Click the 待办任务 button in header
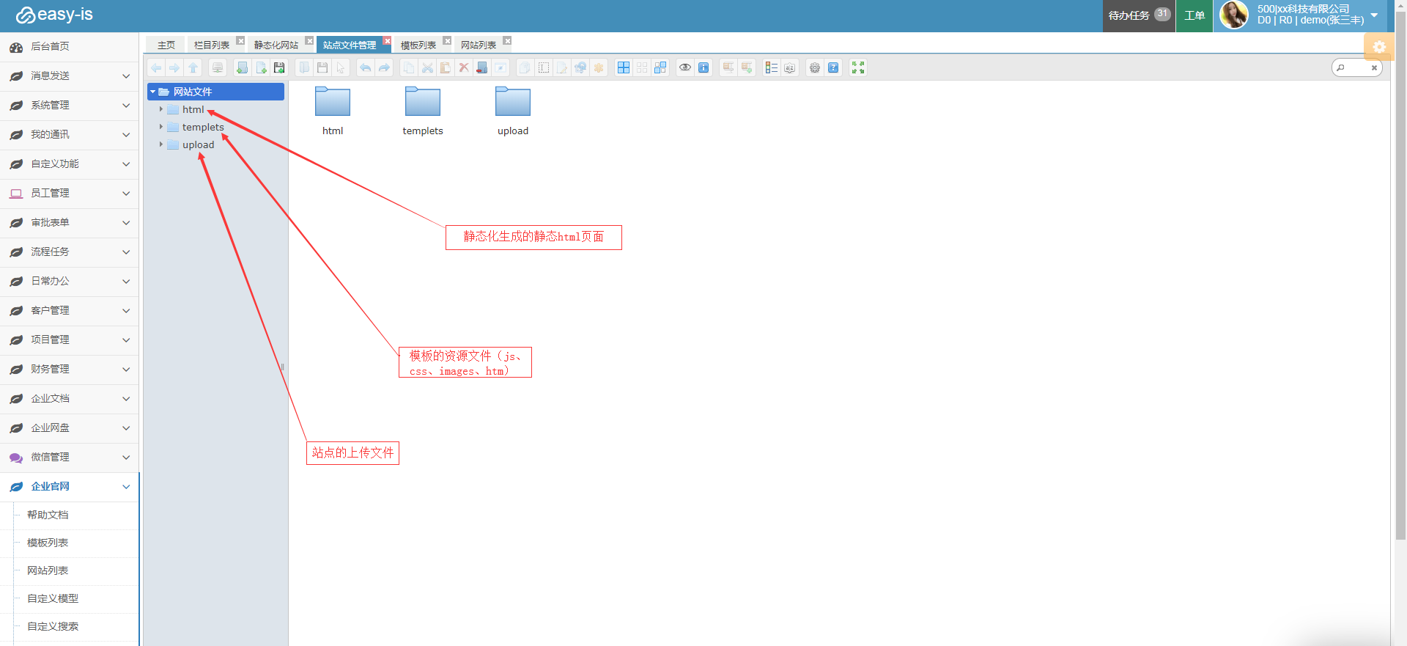1407x646 pixels. (1139, 15)
